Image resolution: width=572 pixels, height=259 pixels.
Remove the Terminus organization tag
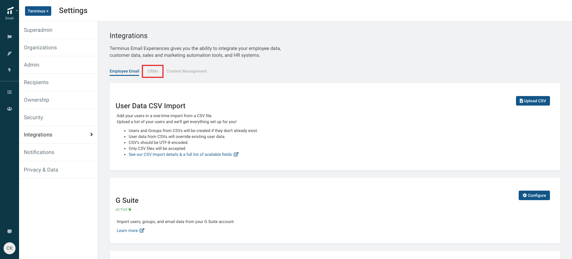tap(47, 11)
